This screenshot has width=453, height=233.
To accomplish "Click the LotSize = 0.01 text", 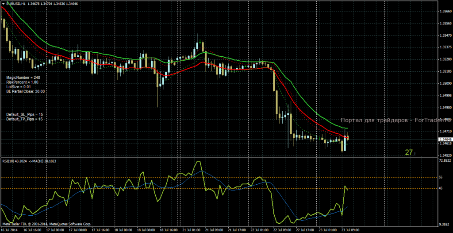I will (x=19, y=87).
